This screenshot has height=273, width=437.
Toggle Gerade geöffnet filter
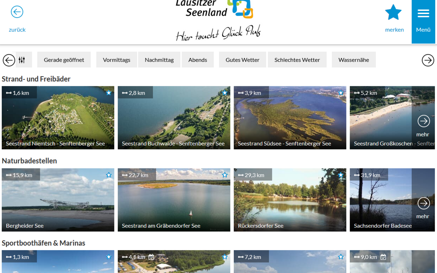coord(64,60)
